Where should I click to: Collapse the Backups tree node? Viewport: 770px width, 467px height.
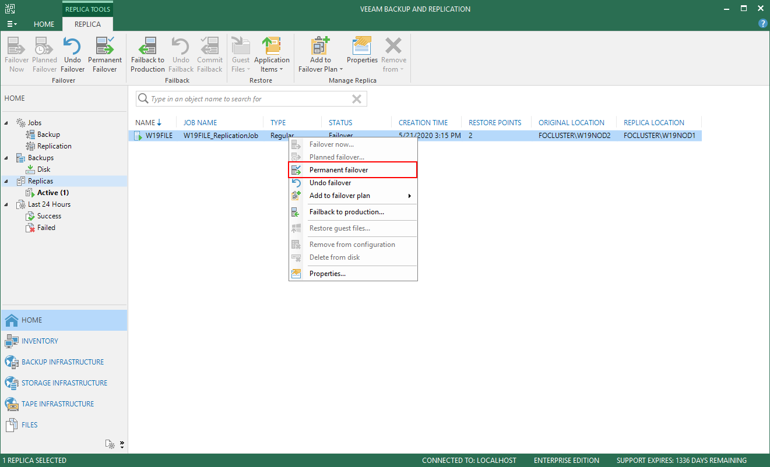6,158
